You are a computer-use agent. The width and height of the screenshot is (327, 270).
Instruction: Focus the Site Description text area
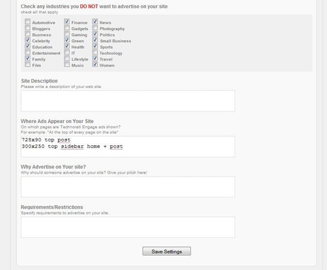tap(128, 101)
